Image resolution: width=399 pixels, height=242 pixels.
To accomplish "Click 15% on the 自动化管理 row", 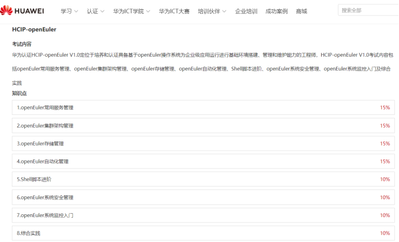I will (x=385, y=161).
